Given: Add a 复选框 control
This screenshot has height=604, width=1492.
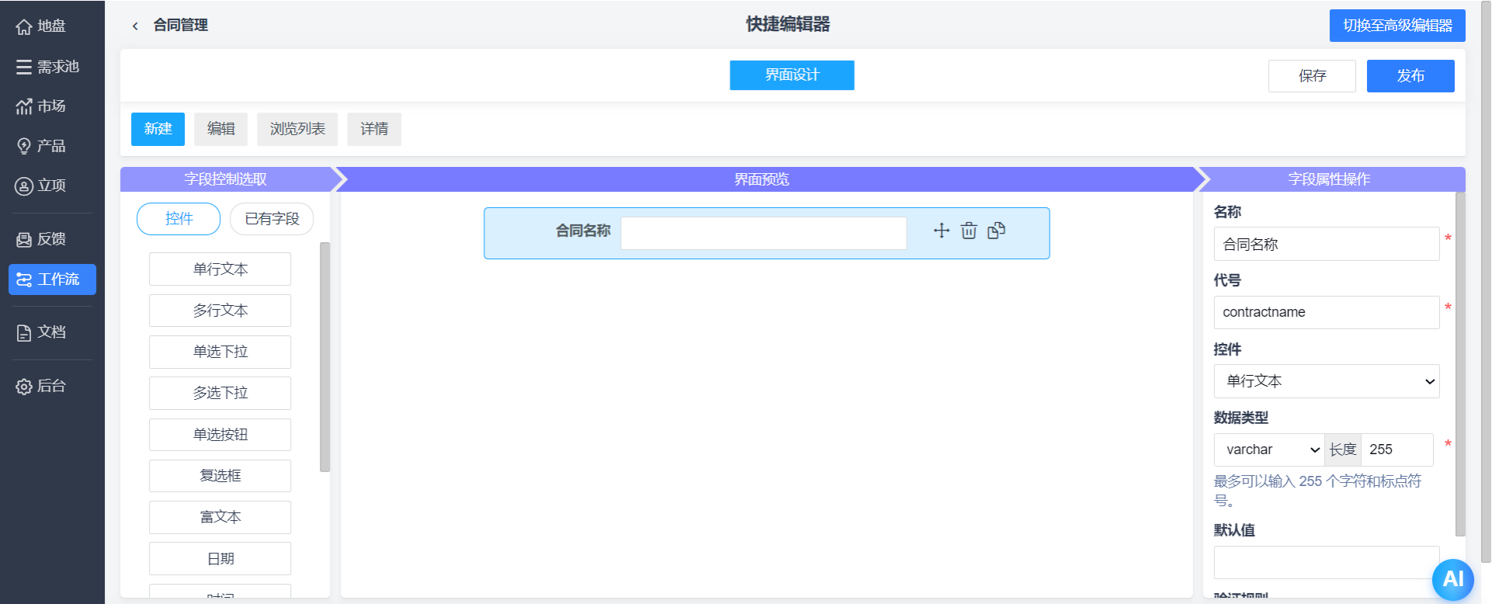Looking at the screenshot, I should 220,476.
